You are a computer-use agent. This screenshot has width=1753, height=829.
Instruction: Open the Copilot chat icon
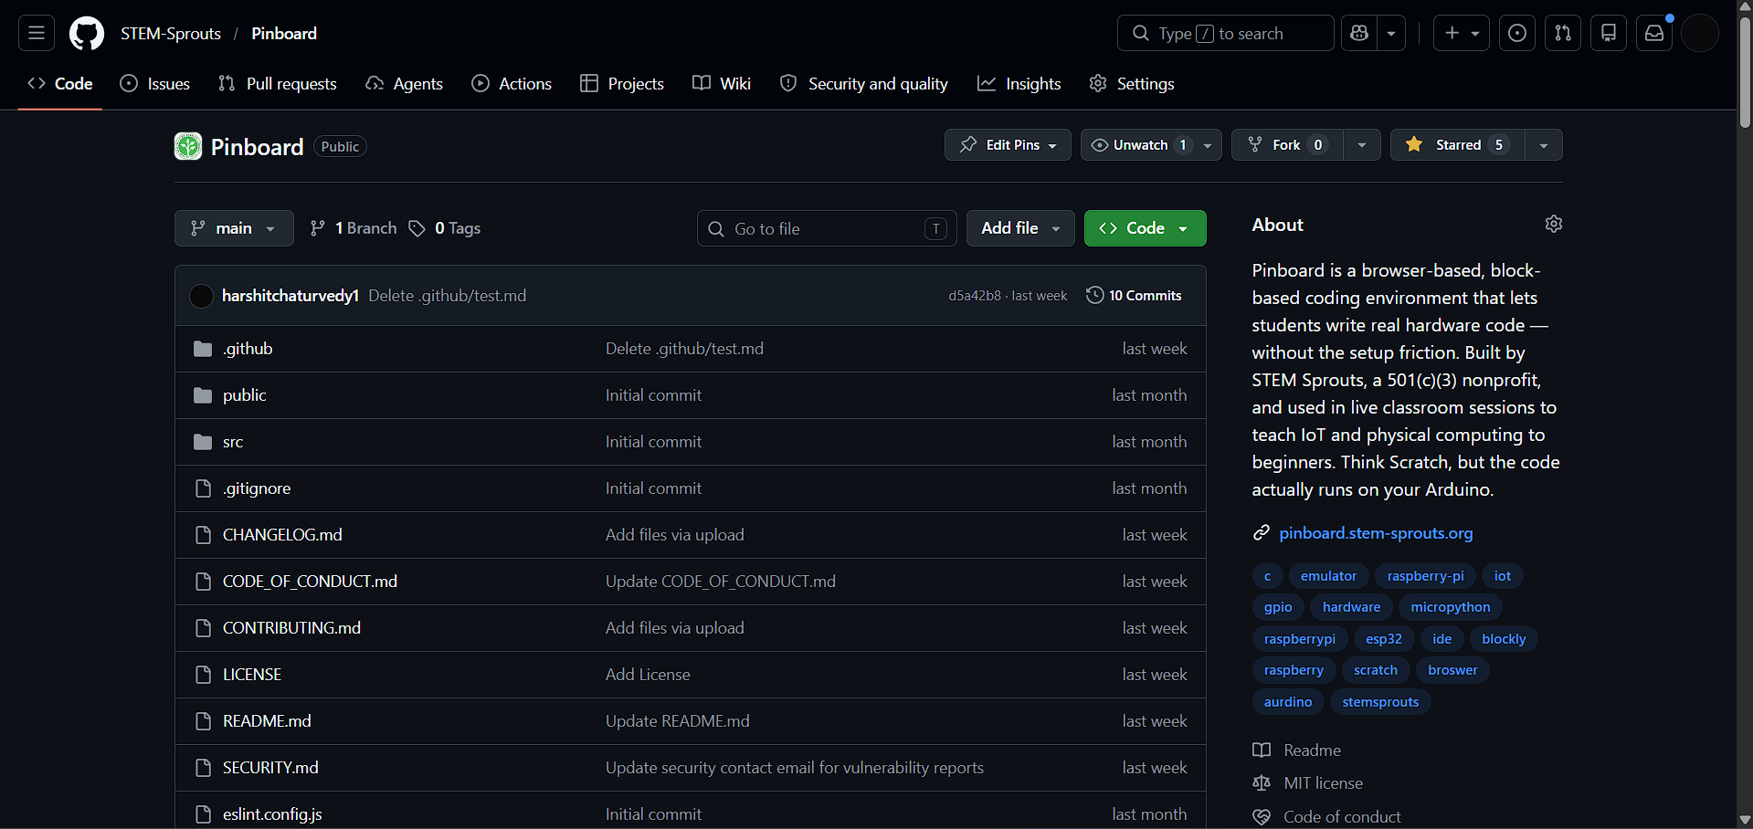point(1359,34)
